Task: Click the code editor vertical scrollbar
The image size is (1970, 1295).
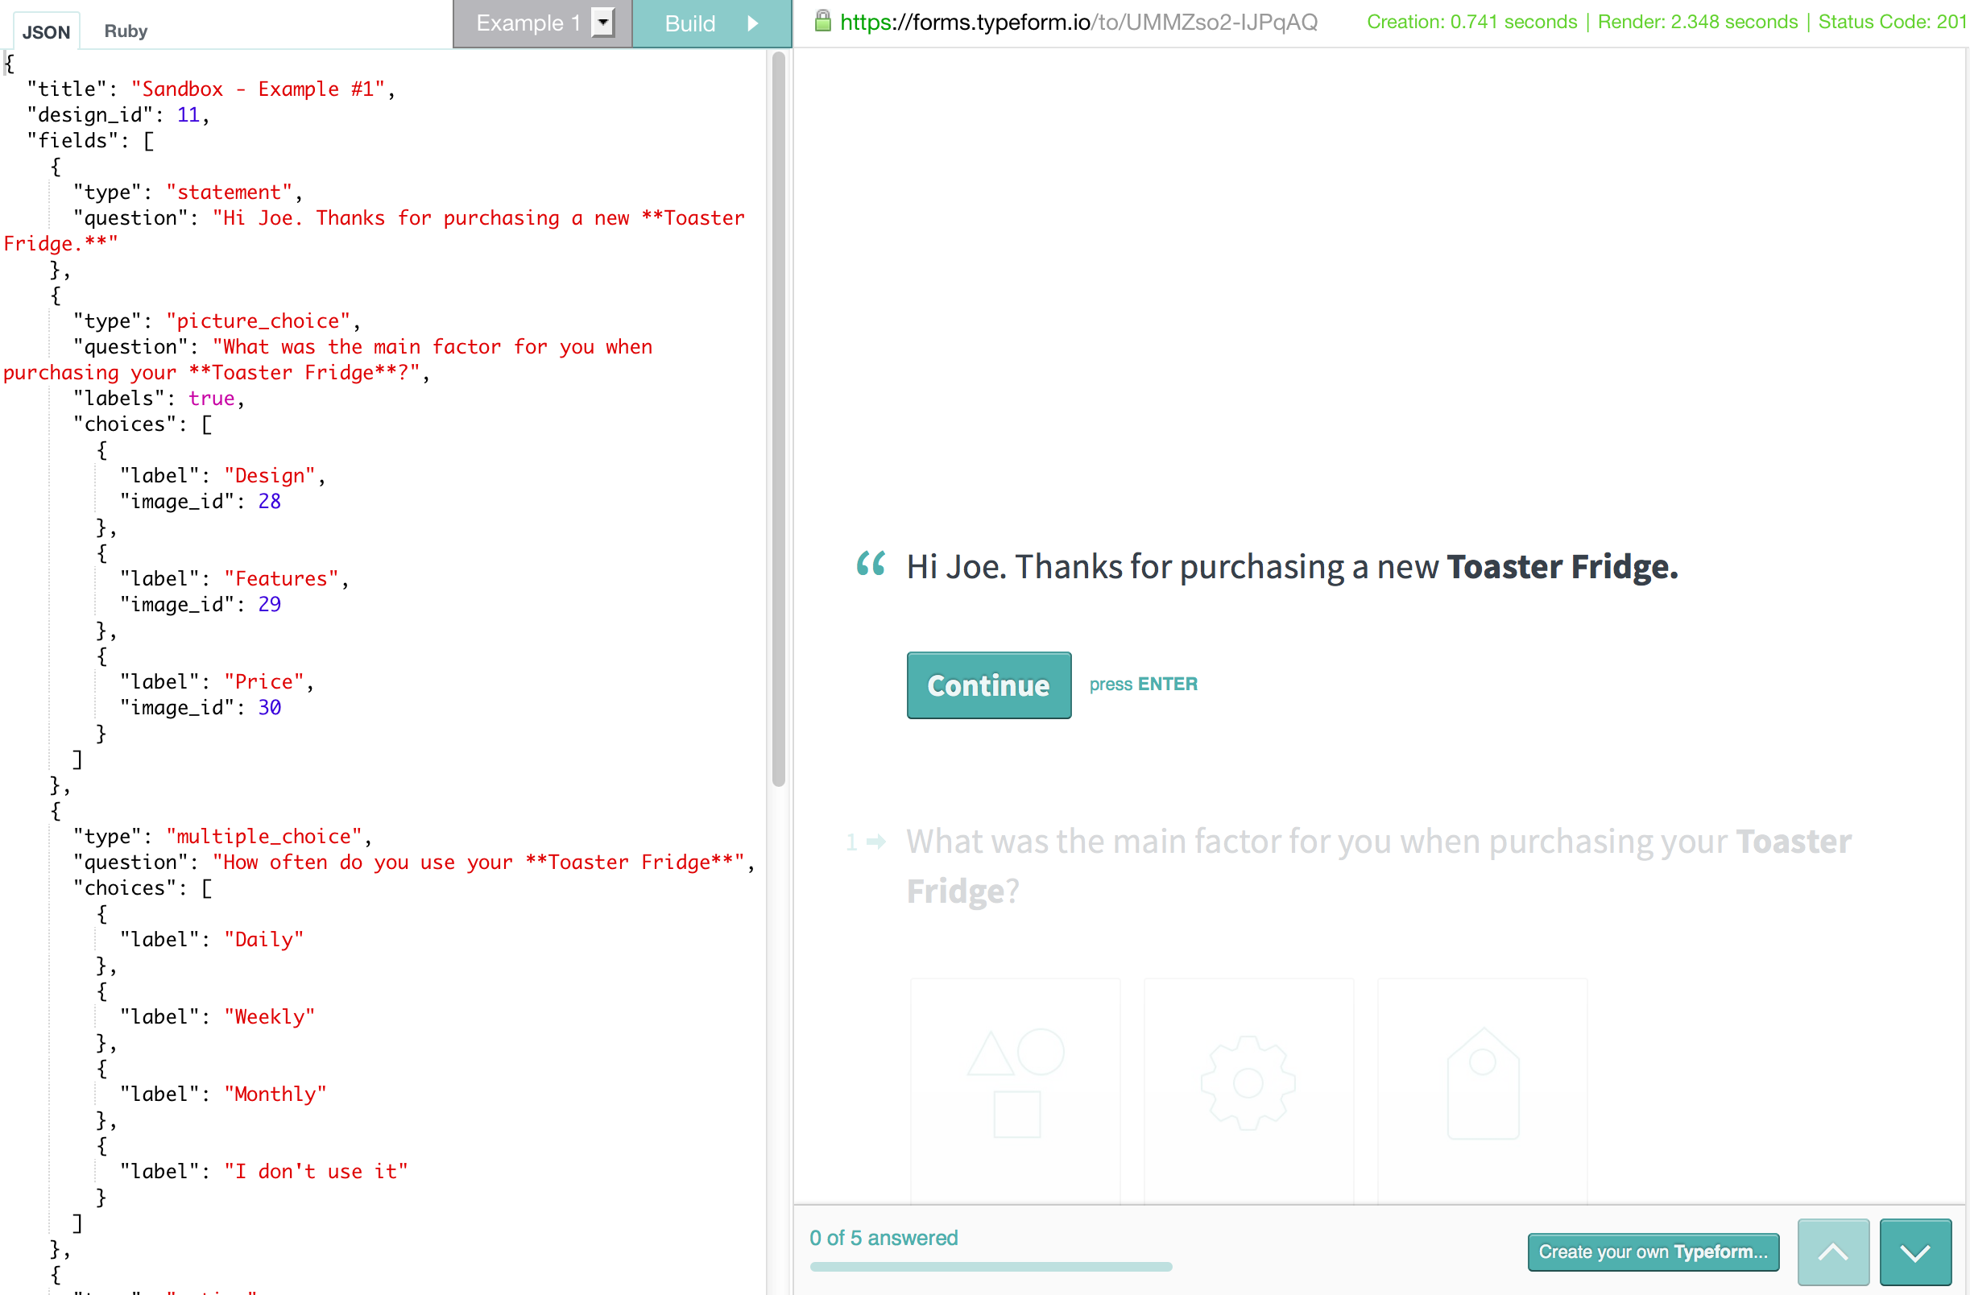Action: click(778, 420)
